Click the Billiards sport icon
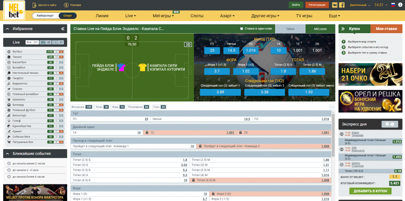The height and width of the screenshot is (201, 405). (9, 105)
